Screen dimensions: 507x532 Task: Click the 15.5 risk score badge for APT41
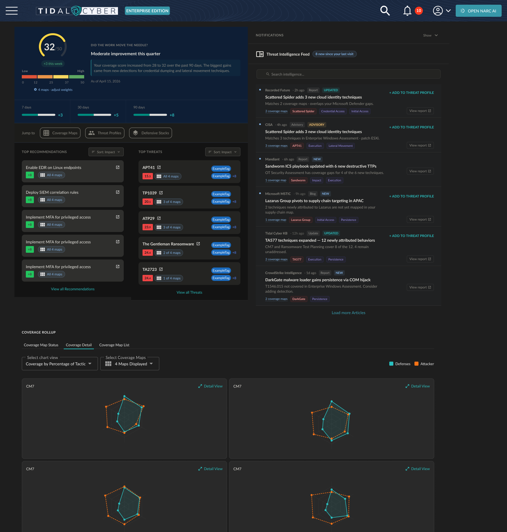(148, 176)
